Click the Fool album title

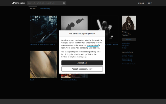click(x=32, y=80)
